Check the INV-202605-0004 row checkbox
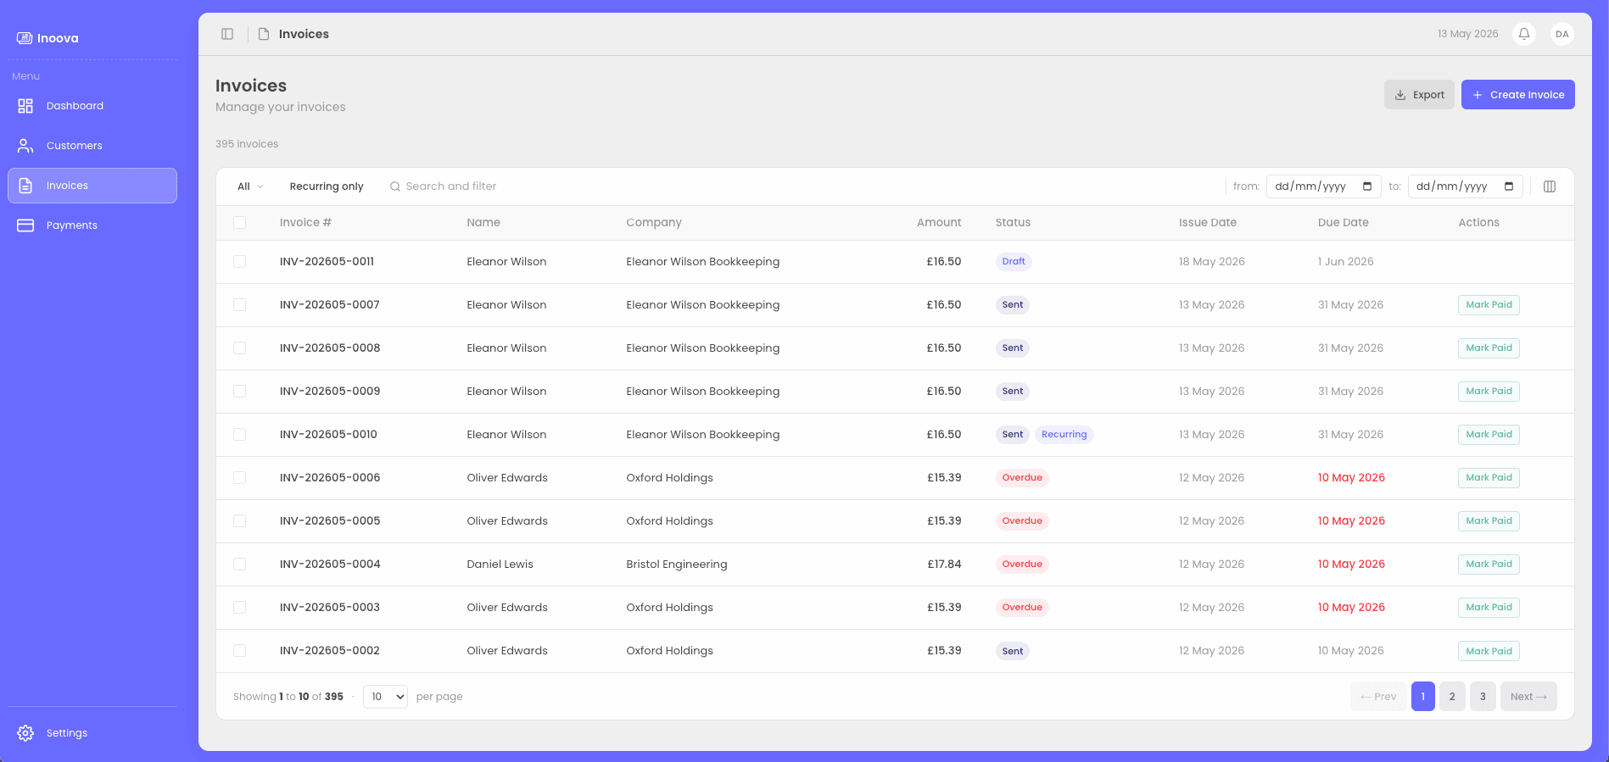The image size is (1609, 762). tap(240, 565)
